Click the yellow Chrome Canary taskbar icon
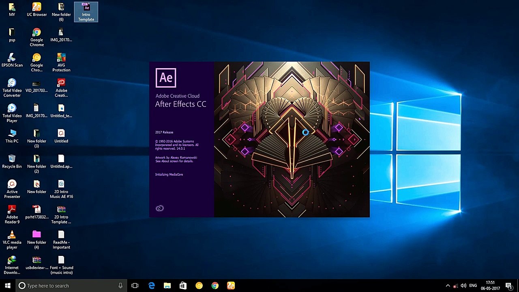Image resolution: width=519 pixels, height=292 pixels. click(x=199, y=286)
